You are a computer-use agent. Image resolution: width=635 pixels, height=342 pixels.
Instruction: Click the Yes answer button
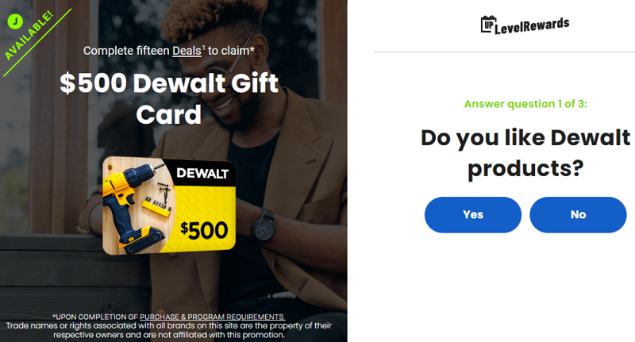(x=472, y=214)
